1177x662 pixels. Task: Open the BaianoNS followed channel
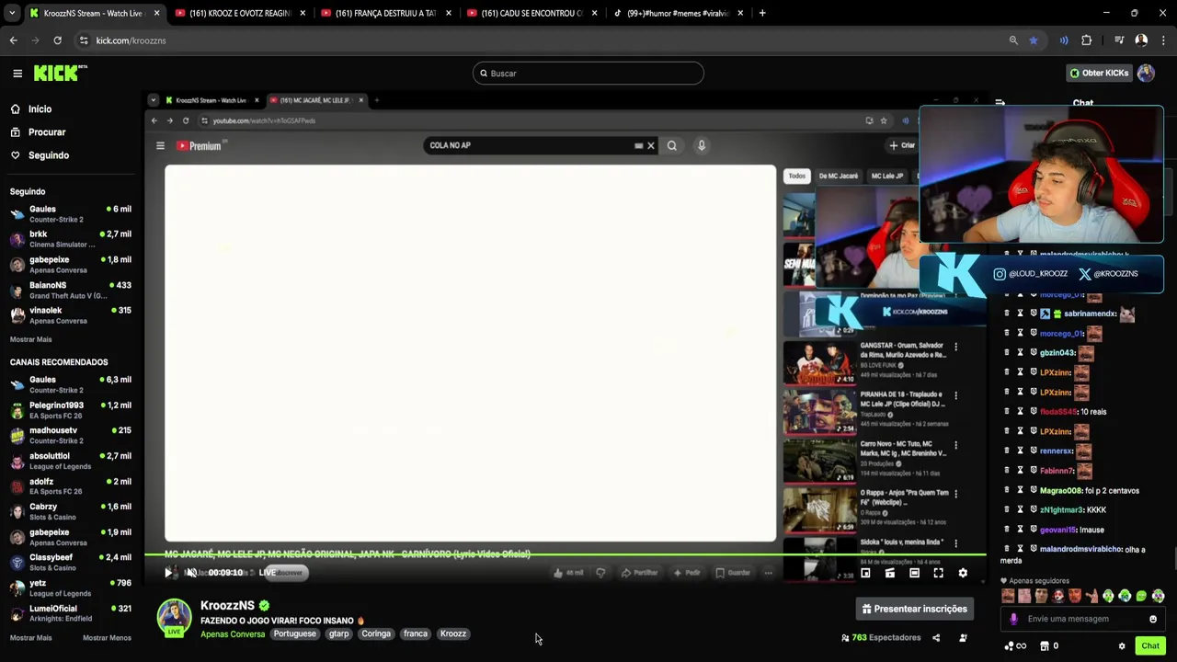click(x=71, y=290)
